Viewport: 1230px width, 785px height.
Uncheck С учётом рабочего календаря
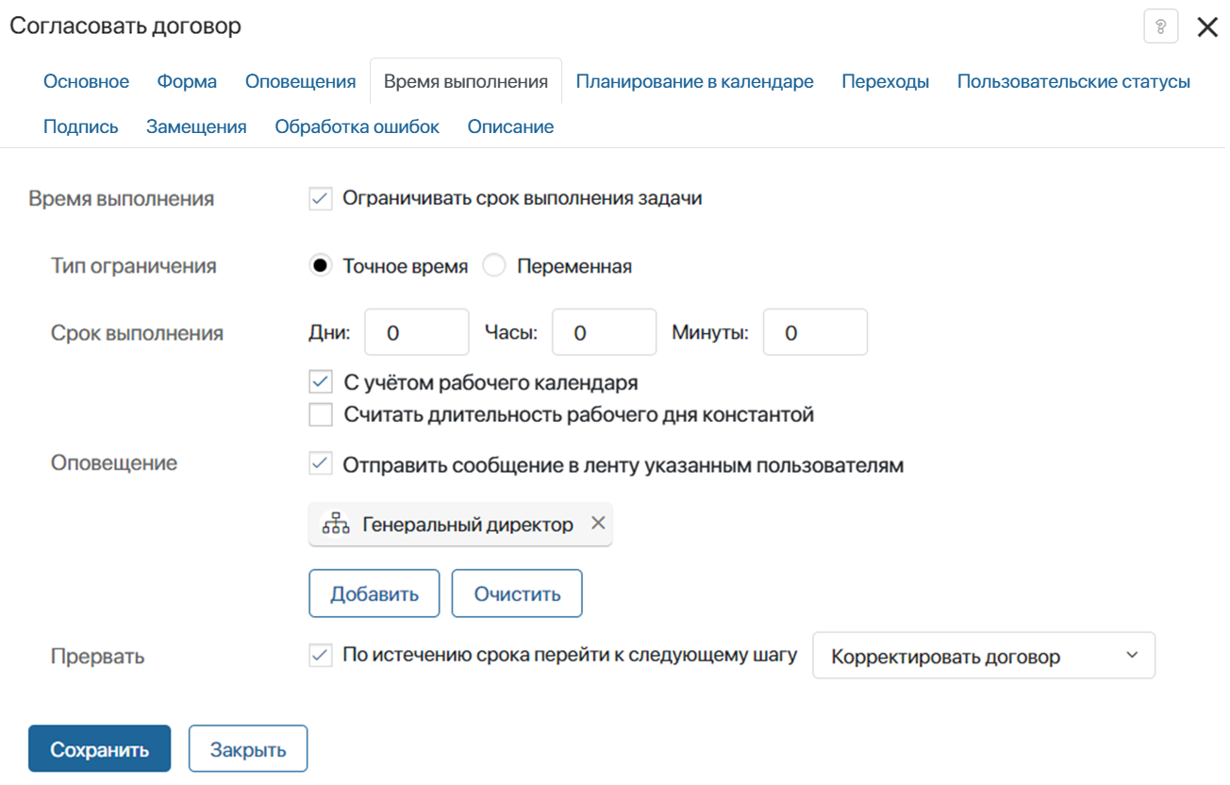click(x=321, y=382)
